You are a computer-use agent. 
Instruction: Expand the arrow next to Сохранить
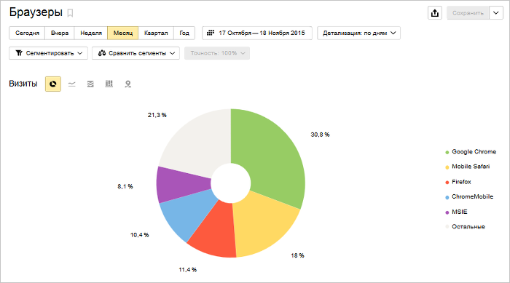coord(496,13)
